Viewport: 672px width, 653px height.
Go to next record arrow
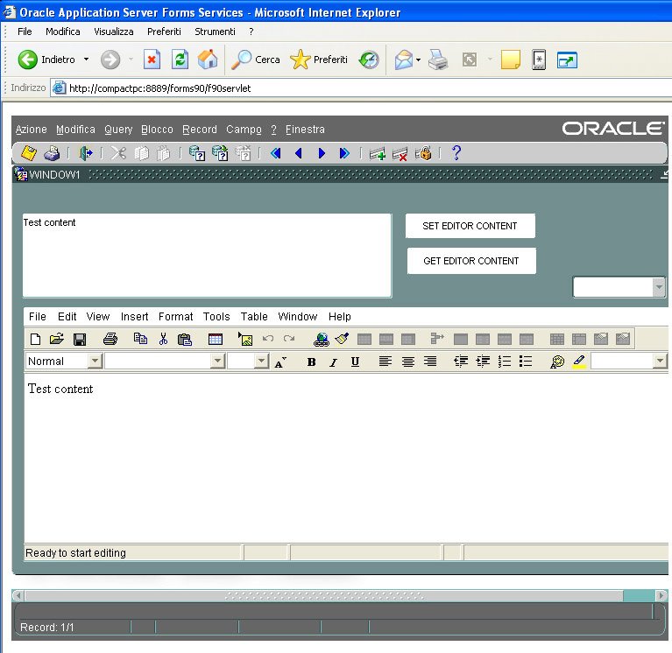tap(322, 153)
